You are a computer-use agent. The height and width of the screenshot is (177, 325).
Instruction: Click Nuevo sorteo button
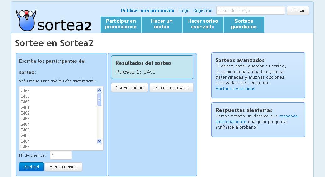130,88
